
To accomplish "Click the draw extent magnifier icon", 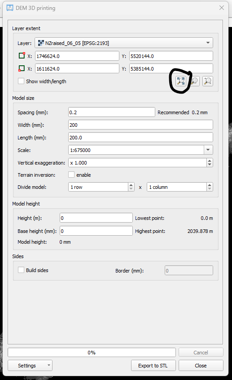I will click(x=208, y=81).
